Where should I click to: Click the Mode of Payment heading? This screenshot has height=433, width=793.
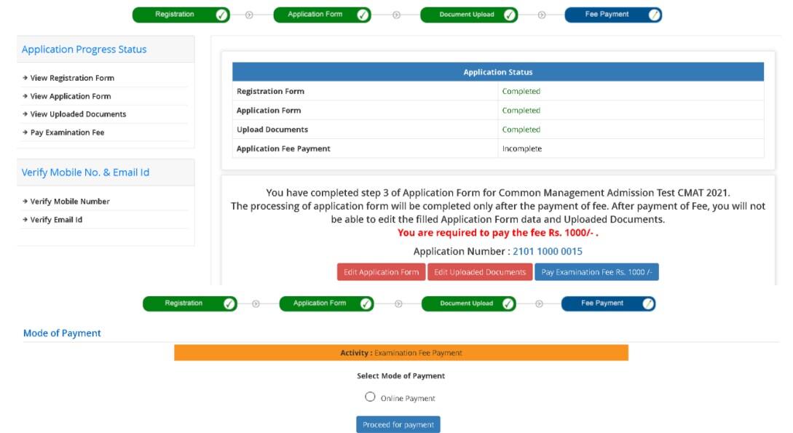click(62, 333)
